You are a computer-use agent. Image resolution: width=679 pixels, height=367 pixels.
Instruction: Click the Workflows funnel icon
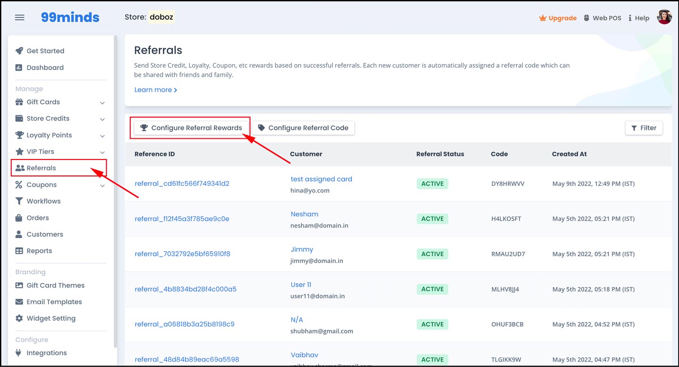[x=19, y=201]
